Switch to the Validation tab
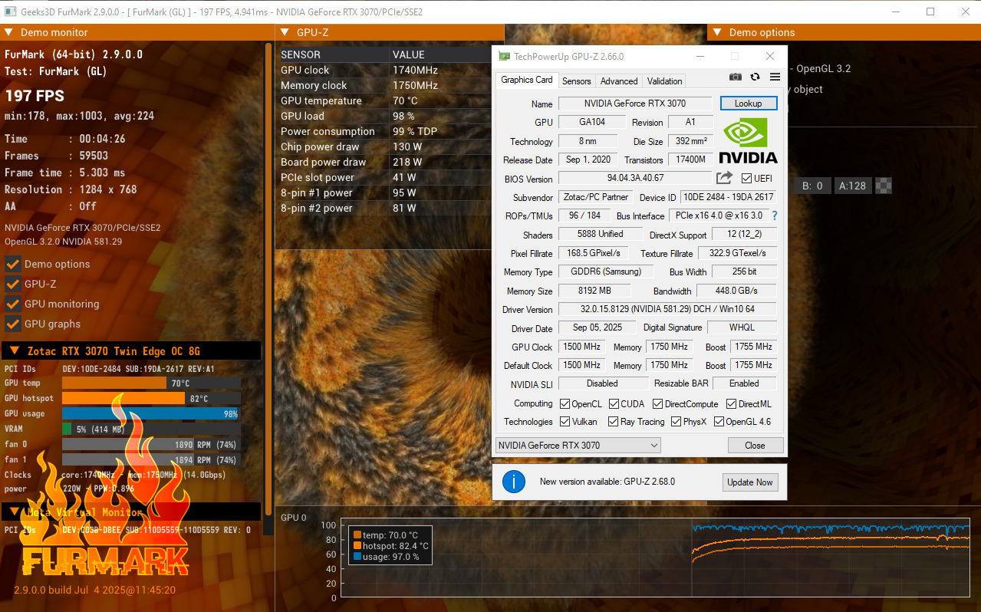Image resolution: width=981 pixels, height=612 pixels. [x=664, y=81]
